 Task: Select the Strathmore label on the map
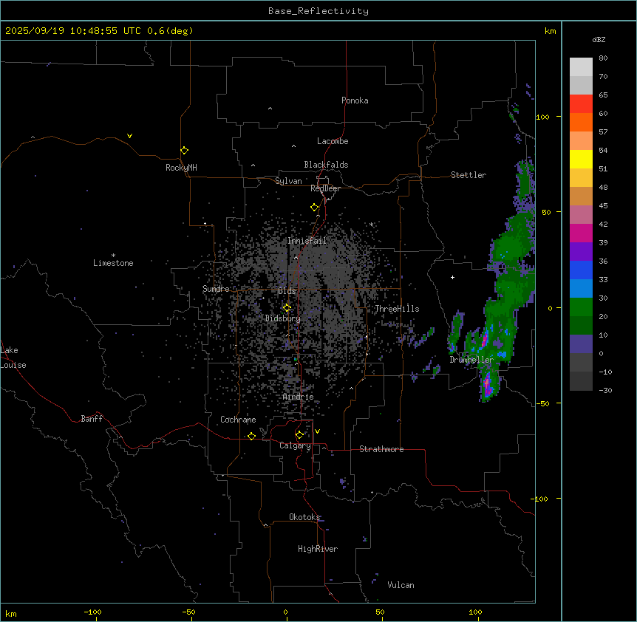coord(381,449)
